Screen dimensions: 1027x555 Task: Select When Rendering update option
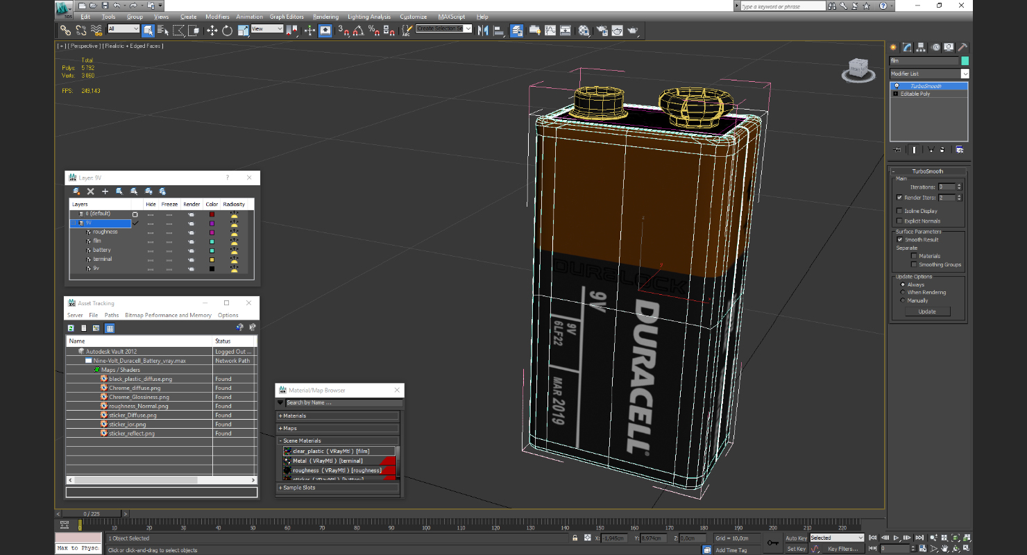coord(903,292)
